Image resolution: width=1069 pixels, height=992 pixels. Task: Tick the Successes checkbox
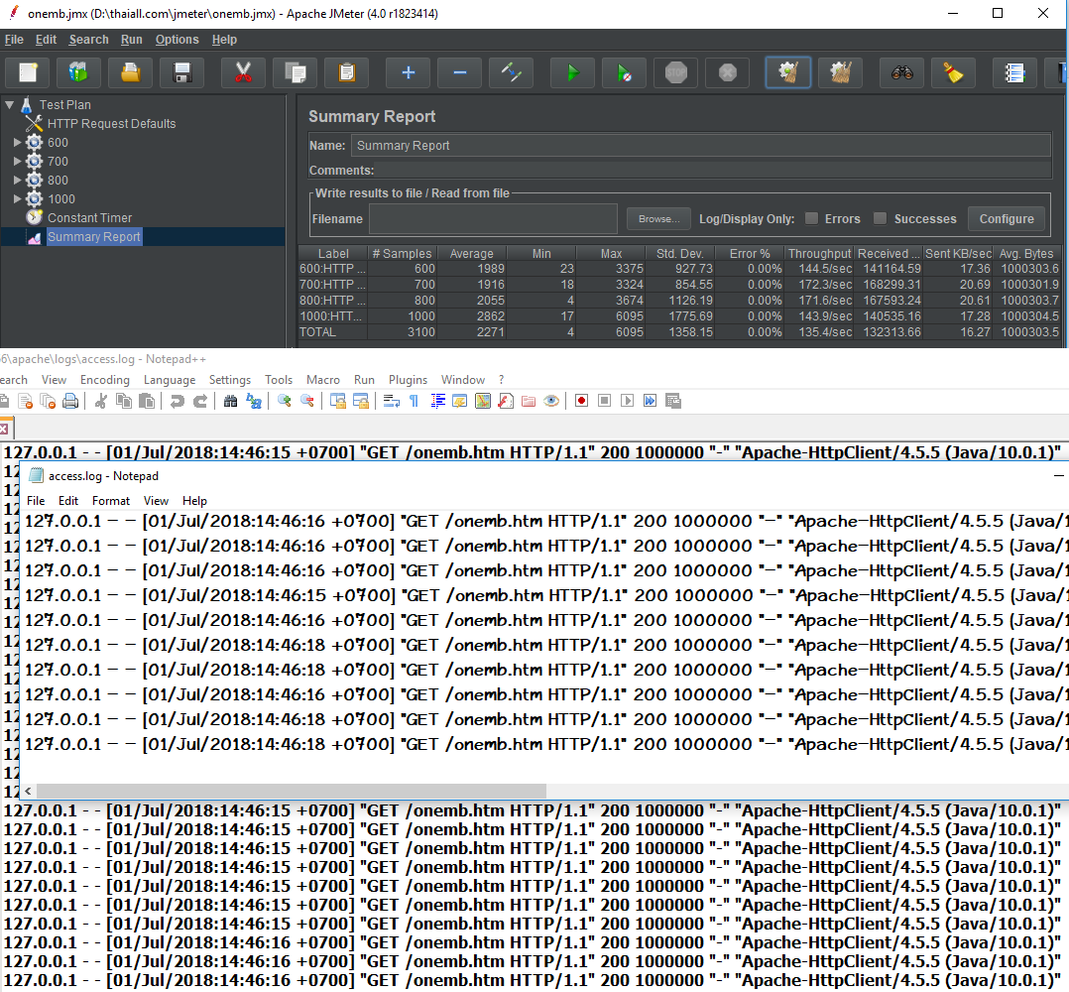tap(880, 219)
